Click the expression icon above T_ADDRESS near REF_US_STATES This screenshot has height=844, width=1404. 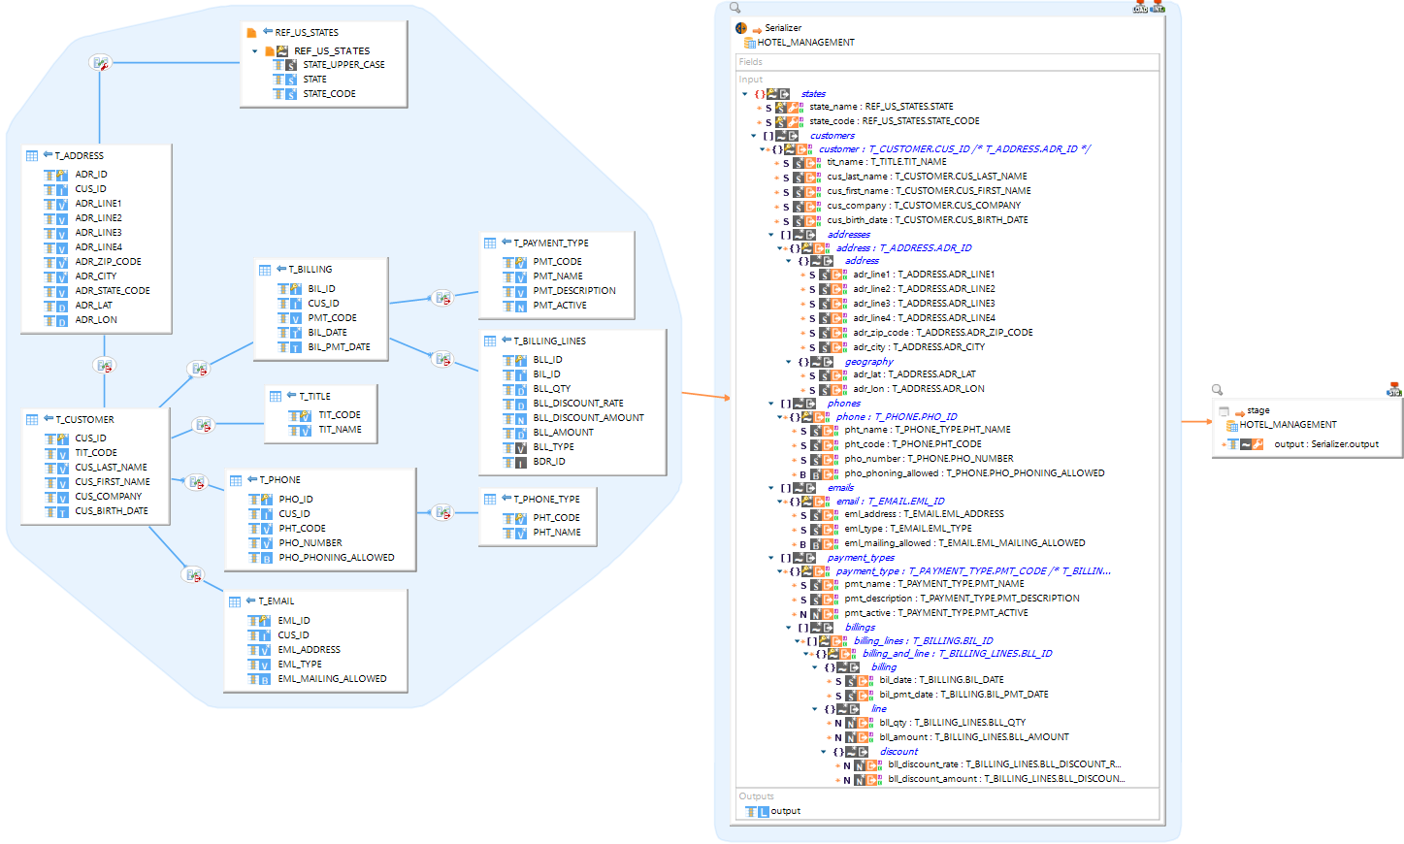point(100,62)
